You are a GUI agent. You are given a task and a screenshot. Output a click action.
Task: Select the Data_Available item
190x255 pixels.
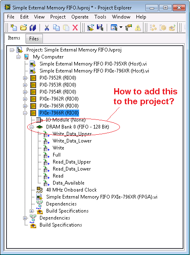(68, 183)
